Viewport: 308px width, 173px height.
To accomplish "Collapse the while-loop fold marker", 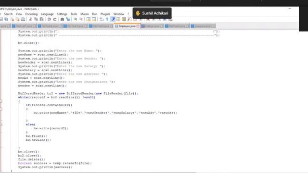I will tap(1, 101).
